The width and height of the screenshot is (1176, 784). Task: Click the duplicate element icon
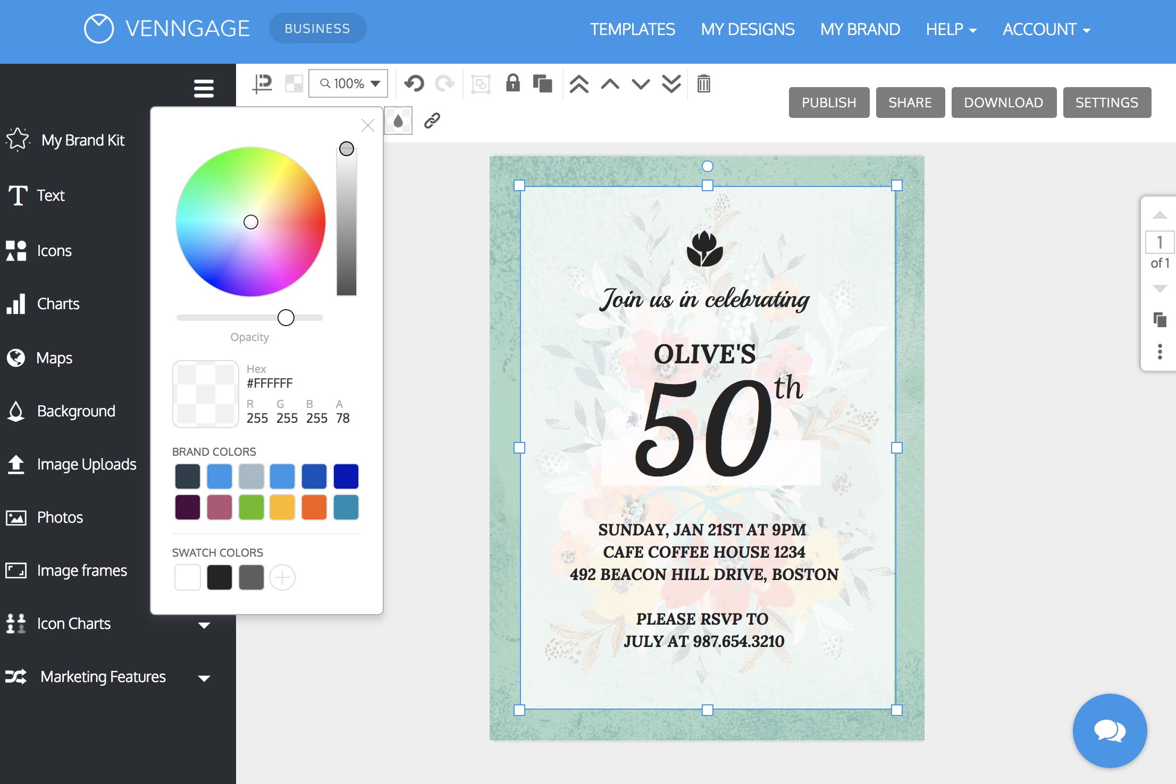tap(542, 82)
